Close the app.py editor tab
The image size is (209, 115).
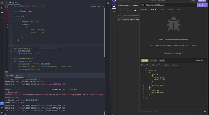[18, 3]
